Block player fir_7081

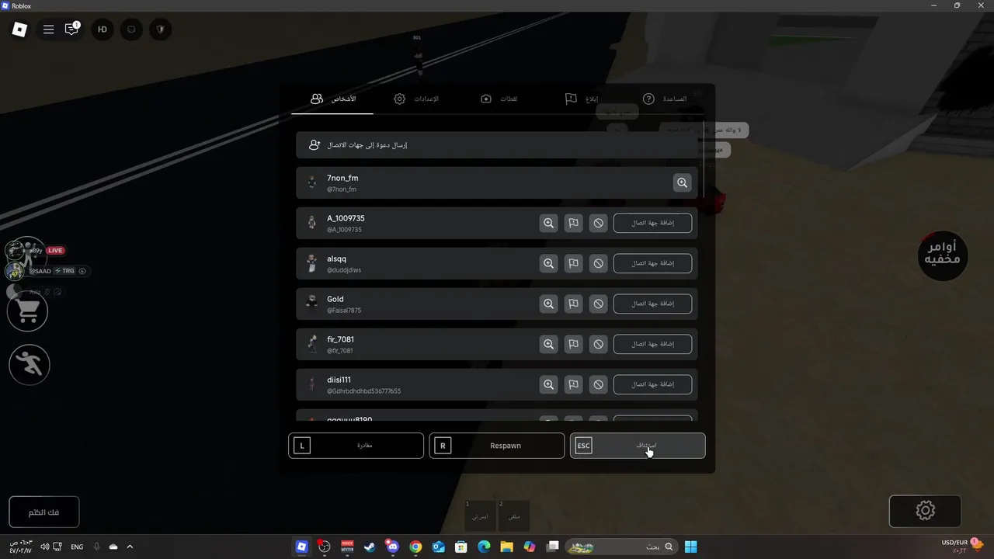pos(598,344)
